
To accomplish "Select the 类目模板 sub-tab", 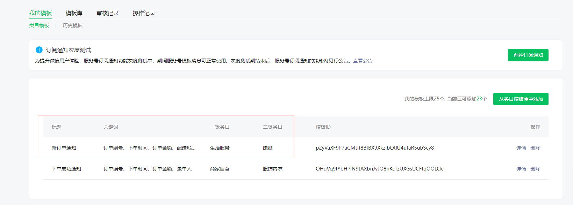I will click(x=39, y=25).
